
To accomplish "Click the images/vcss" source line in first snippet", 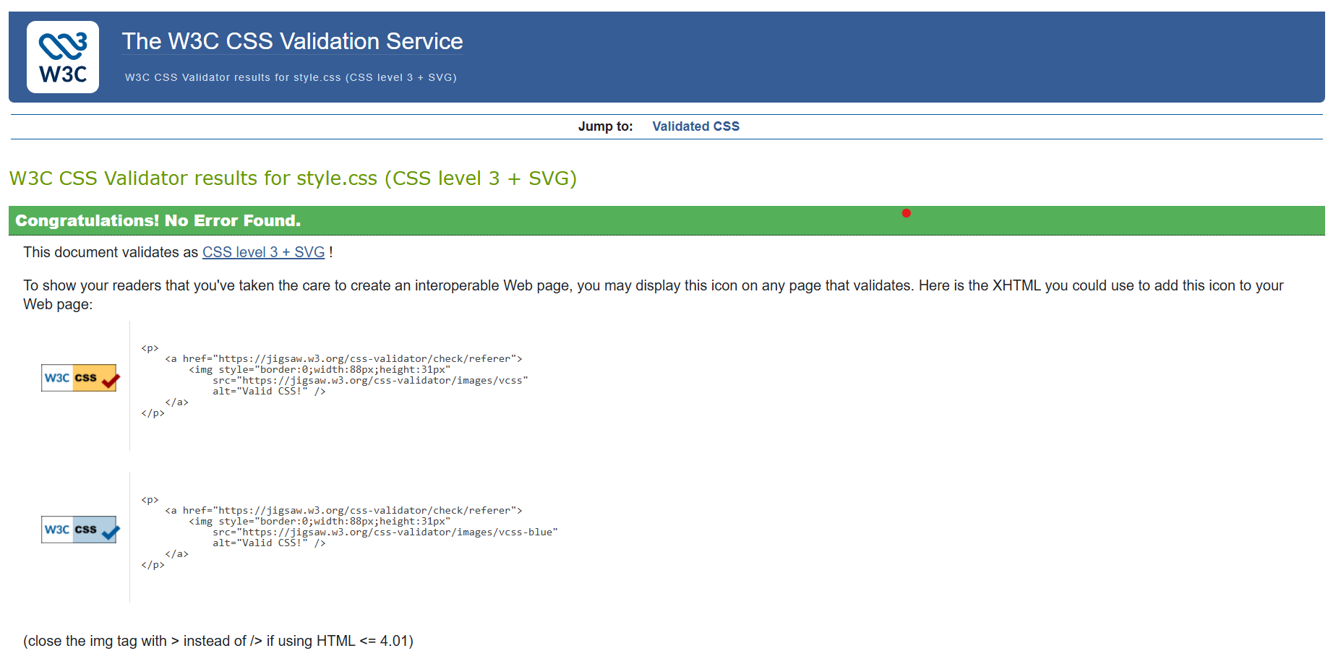I will pos(370,381).
